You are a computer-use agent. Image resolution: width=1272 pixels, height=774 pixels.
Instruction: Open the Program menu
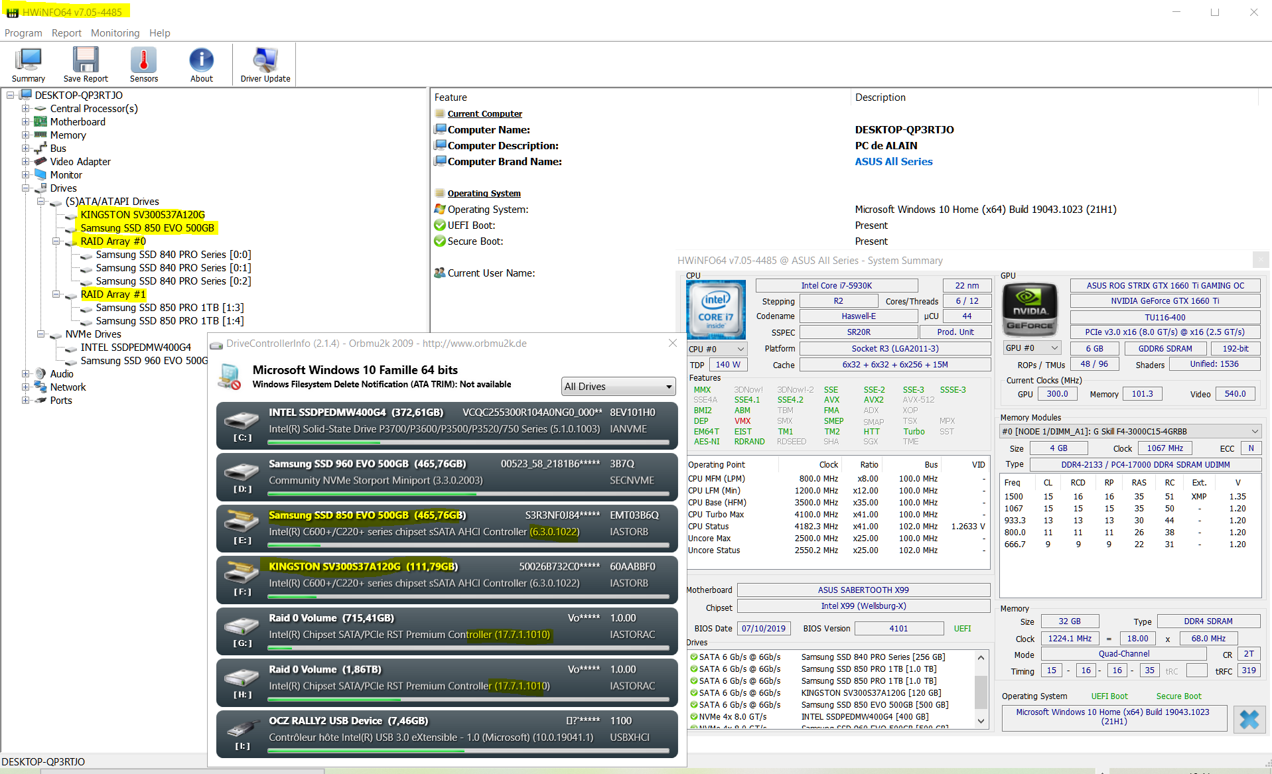tap(23, 32)
